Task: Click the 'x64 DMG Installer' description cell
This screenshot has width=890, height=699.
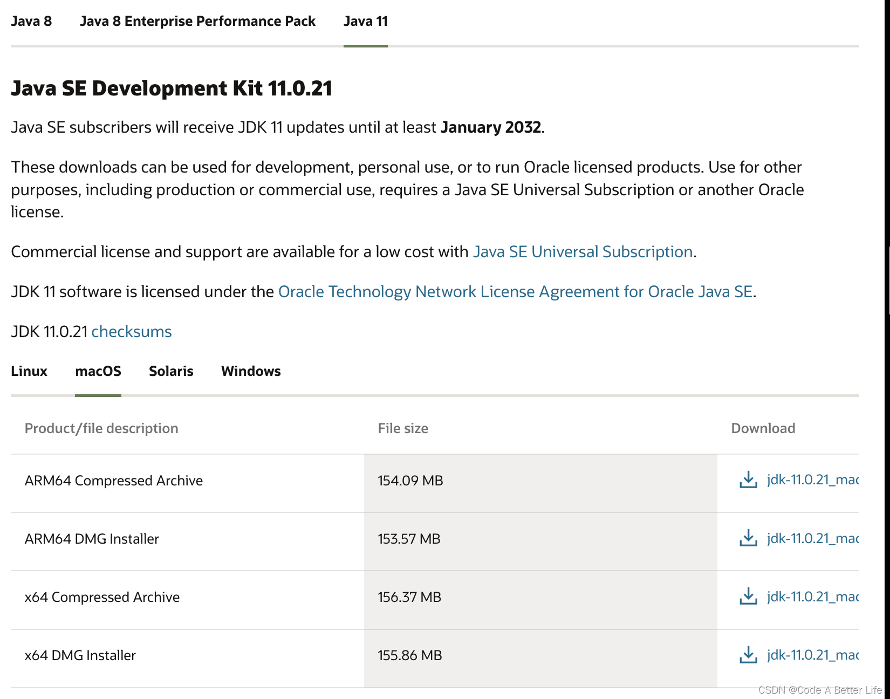Action: (187, 658)
